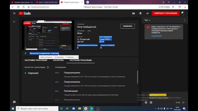Switch to АНАЛИТИКА tab
198x111 pixels.
[58, 60]
